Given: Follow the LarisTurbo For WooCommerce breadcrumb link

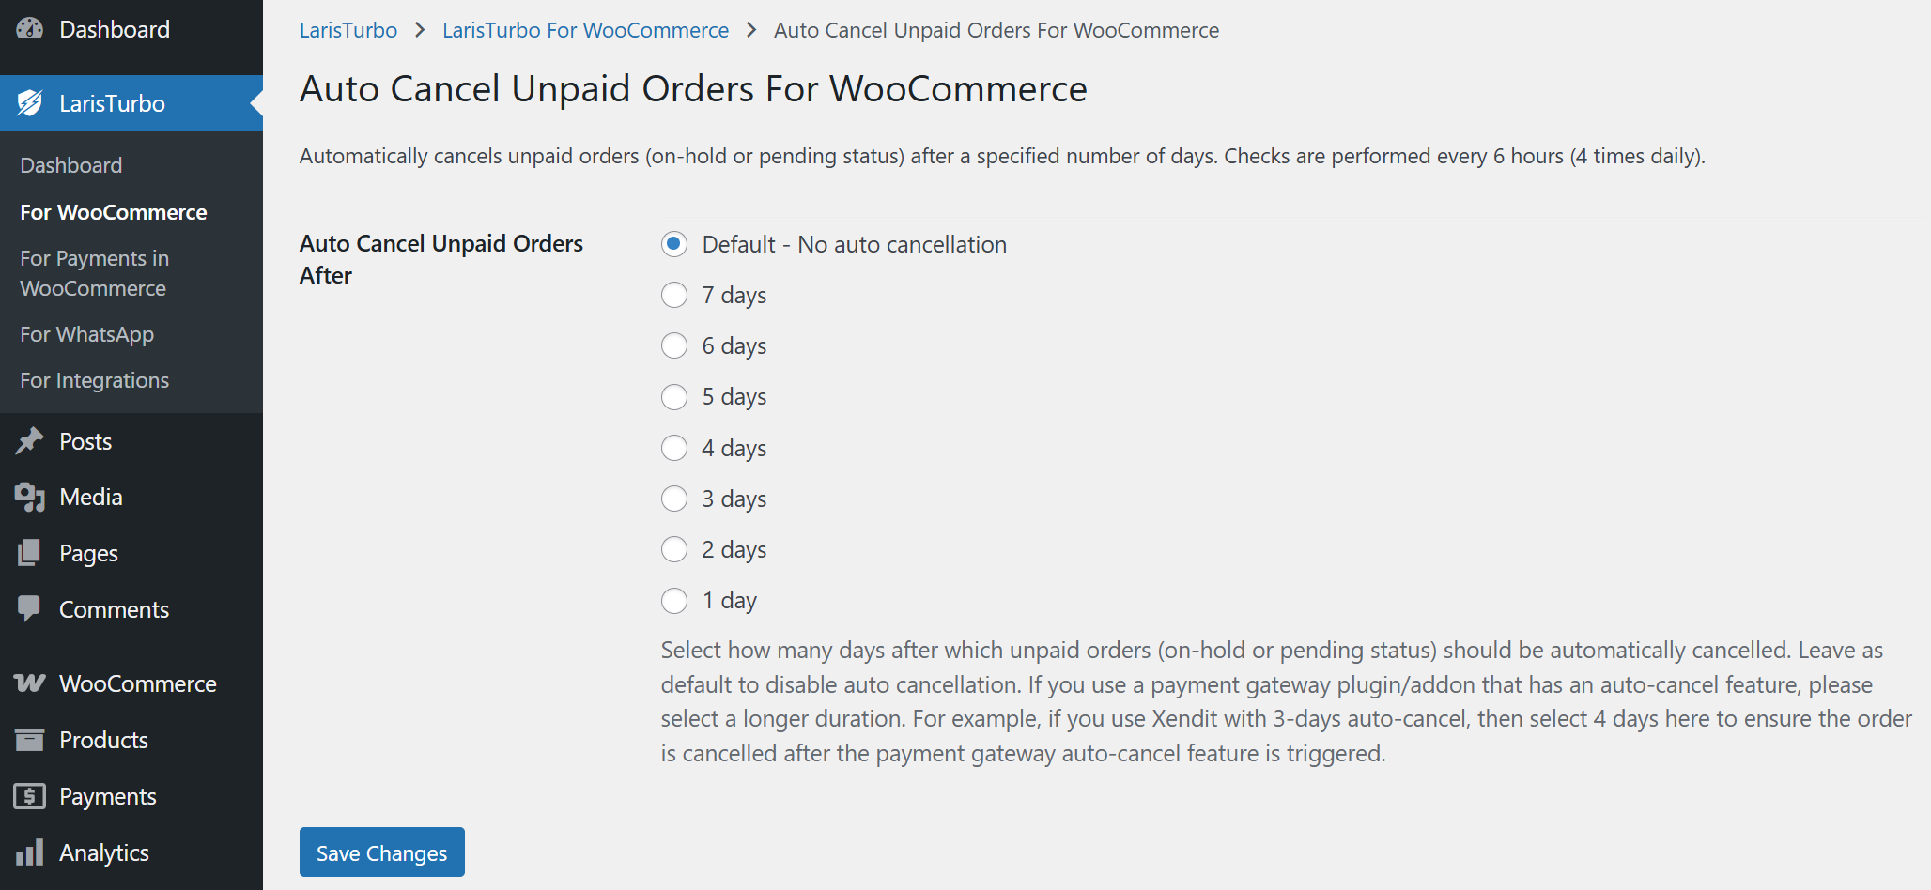Looking at the screenshot, I should (x=585, y=30).
